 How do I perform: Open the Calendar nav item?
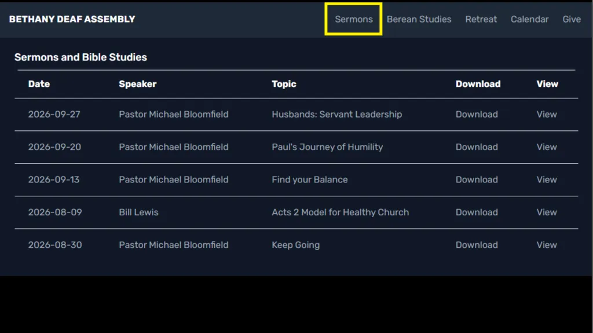click(529, 19)
